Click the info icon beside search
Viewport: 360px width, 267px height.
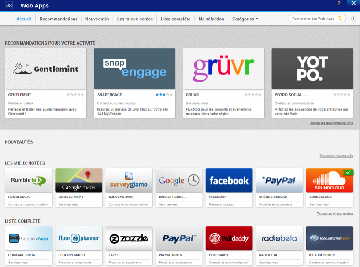353,19
